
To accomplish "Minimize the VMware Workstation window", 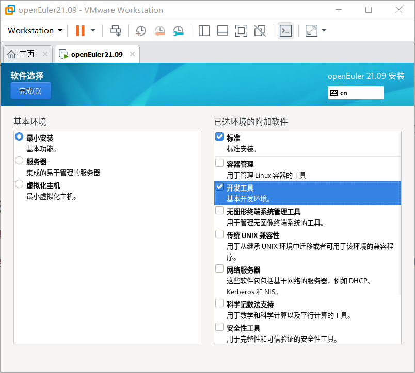I will [339, 10].
